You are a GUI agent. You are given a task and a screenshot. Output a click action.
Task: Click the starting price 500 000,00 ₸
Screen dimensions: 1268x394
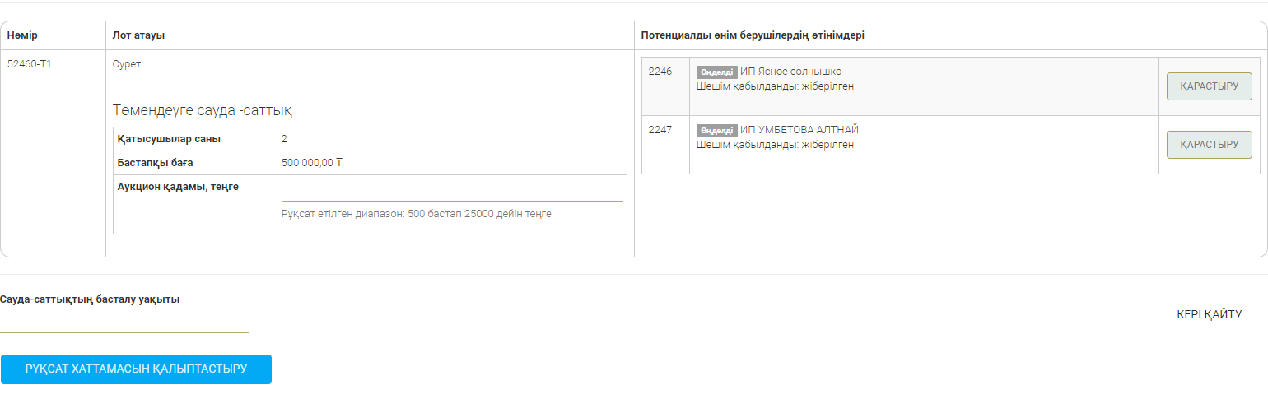312,163
